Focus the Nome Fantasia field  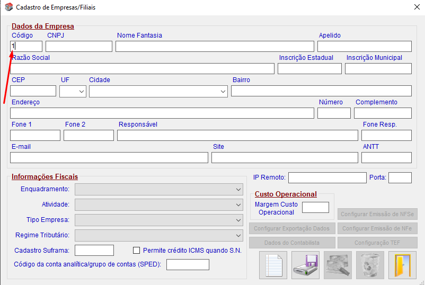pyautogui.click(x=215, y=46)
